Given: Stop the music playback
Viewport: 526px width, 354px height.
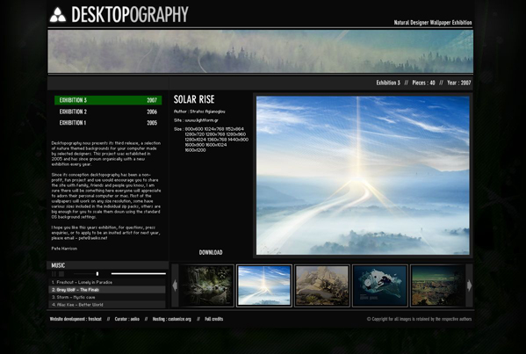Looking at the screenshot, I should coord(61,274).
